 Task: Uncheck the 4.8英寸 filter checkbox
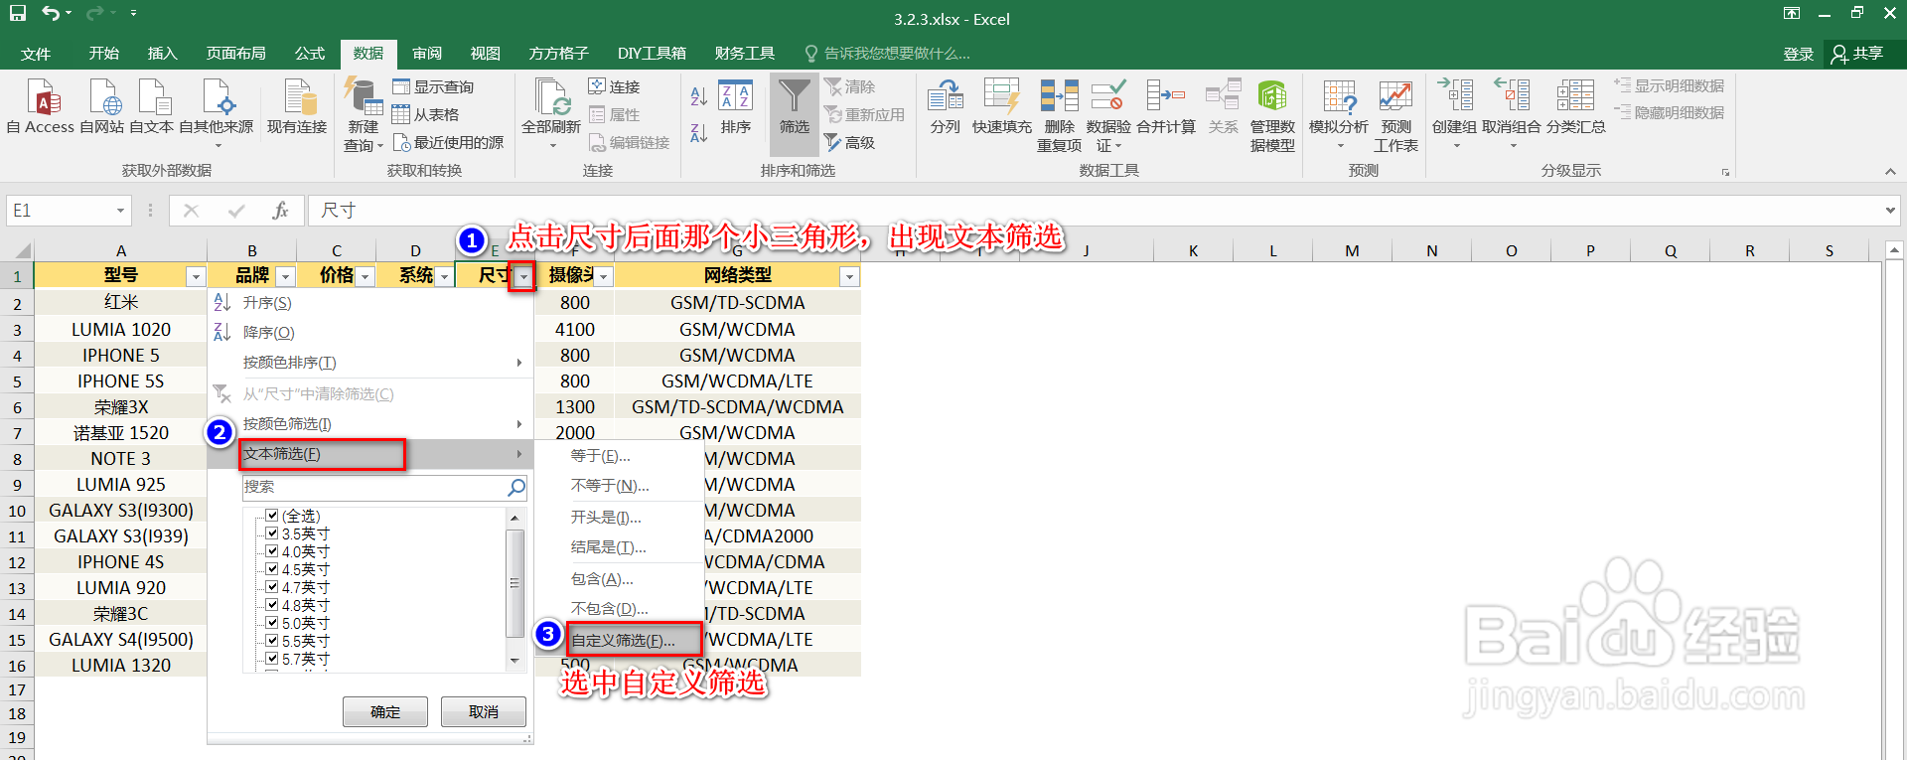[x=272, y=605]
